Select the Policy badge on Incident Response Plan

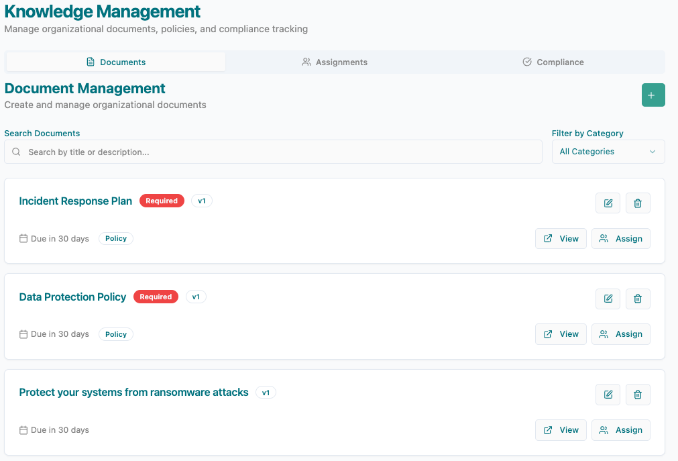(115, 238)
